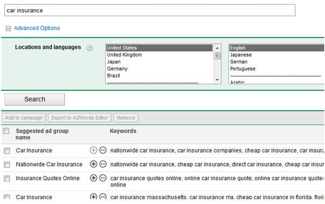Check the first Car Insurance row checkbox

click(7, 150)
